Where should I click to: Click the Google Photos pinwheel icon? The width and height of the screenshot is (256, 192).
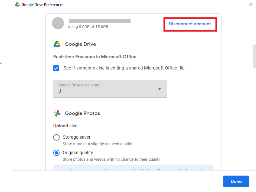point(57,113)
